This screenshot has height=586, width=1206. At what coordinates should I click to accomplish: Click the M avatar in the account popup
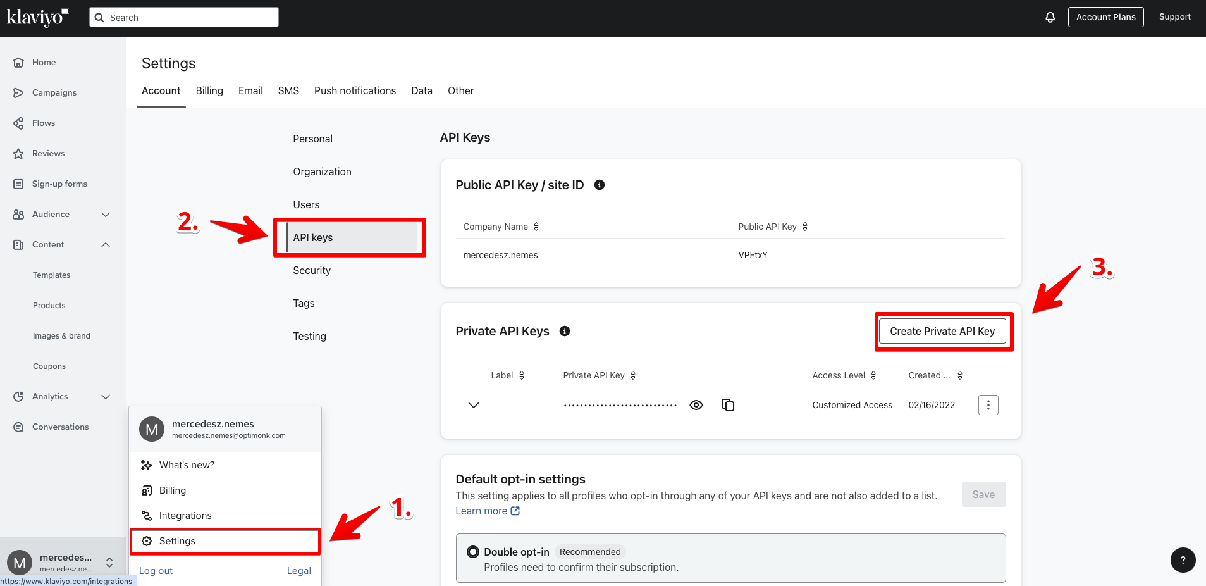(152, 429)
